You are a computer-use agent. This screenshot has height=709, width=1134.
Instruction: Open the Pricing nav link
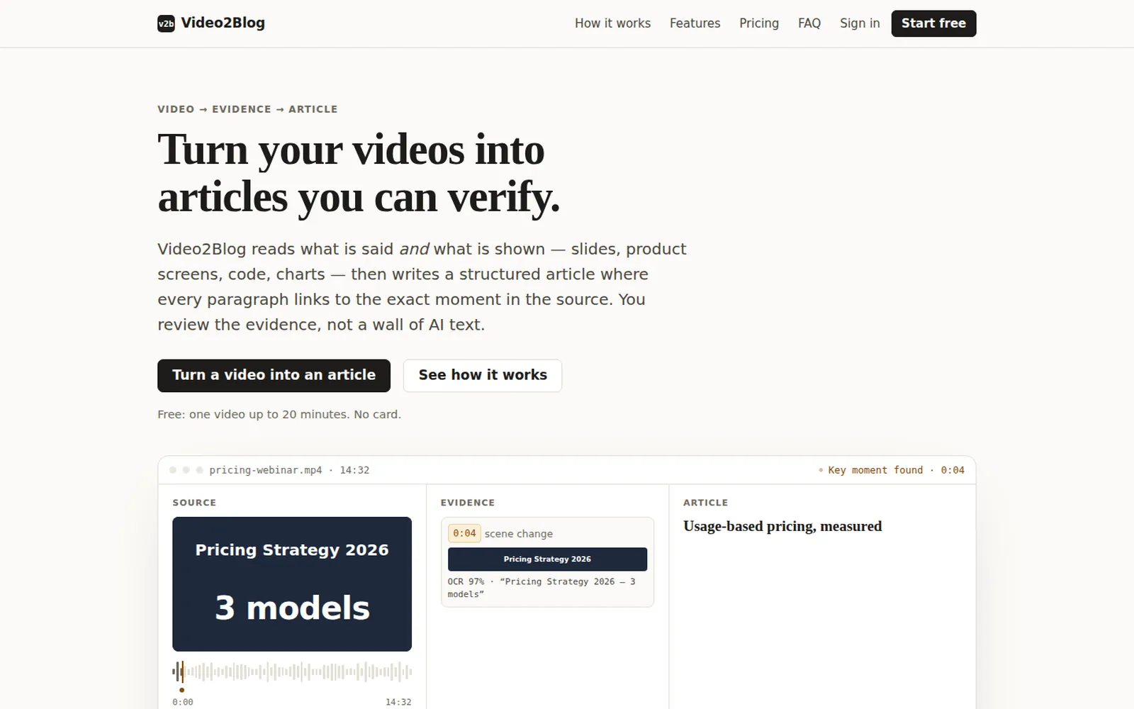(x=759, y=23)
